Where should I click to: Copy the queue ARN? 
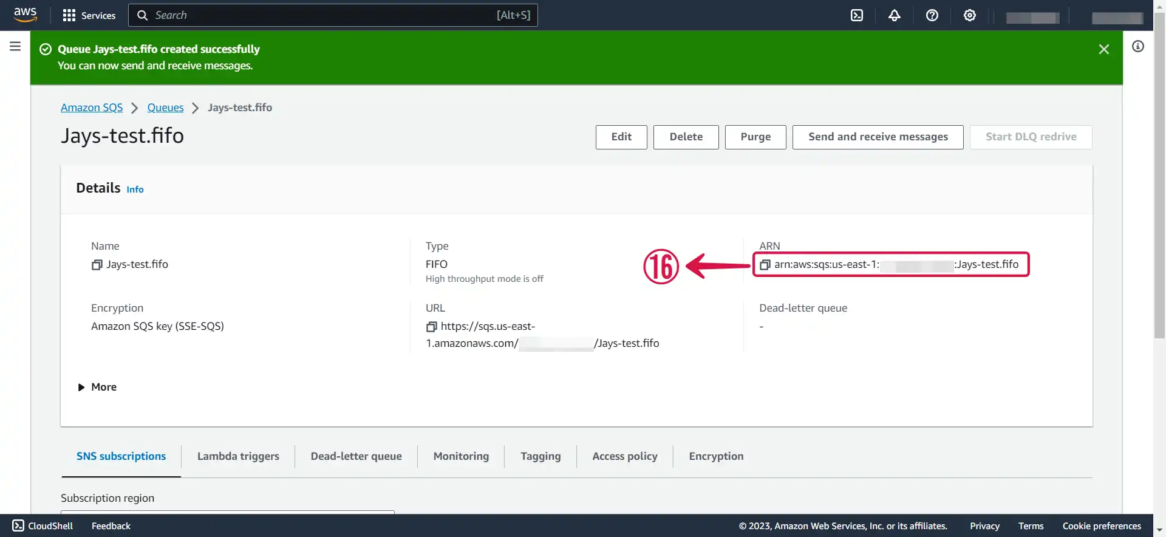click(765, 265)
